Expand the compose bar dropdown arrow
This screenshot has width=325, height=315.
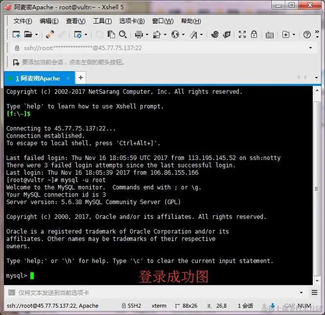pos(301,293)
